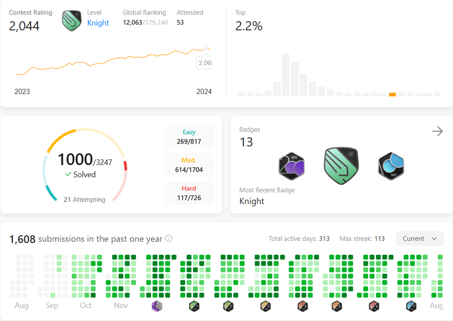Open the badges list arrow
Viewport: 453px width, 321px height.
point(437,131)
